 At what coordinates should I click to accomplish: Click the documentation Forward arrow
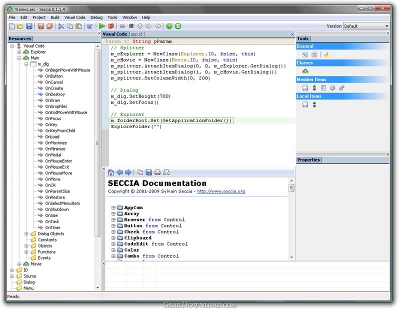pyautogui.click(x=128, y=172)
